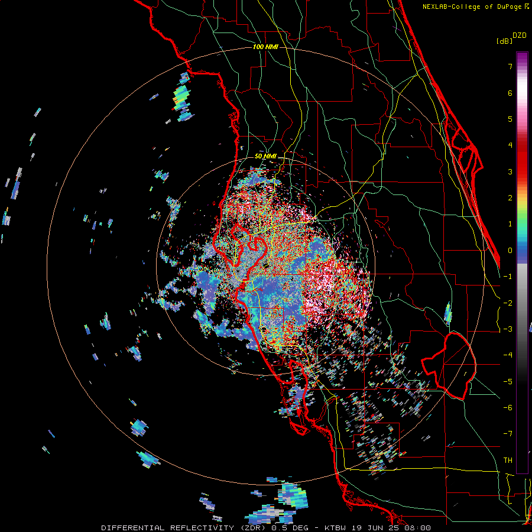Click the 0 value on color scale
This screenshot has width=532, height=532.
coord(510,251)
